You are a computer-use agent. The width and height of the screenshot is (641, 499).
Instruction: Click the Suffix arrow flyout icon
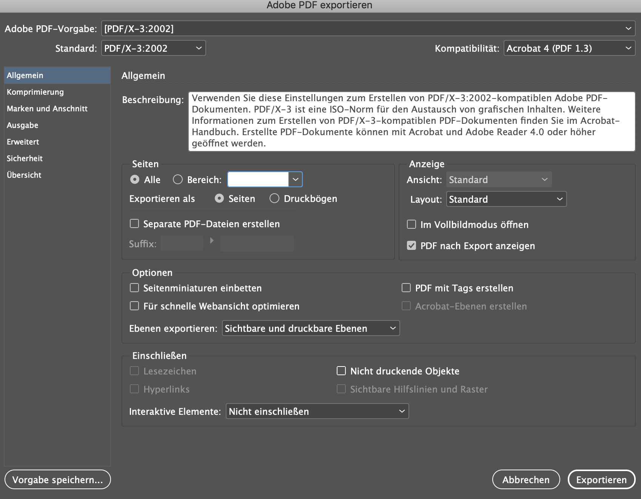pos(212,240)
